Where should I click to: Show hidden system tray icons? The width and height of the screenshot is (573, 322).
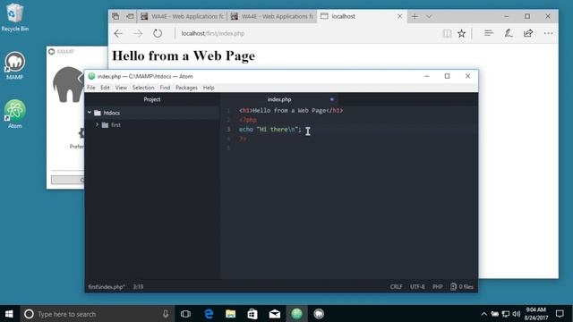tap(483, 314)
